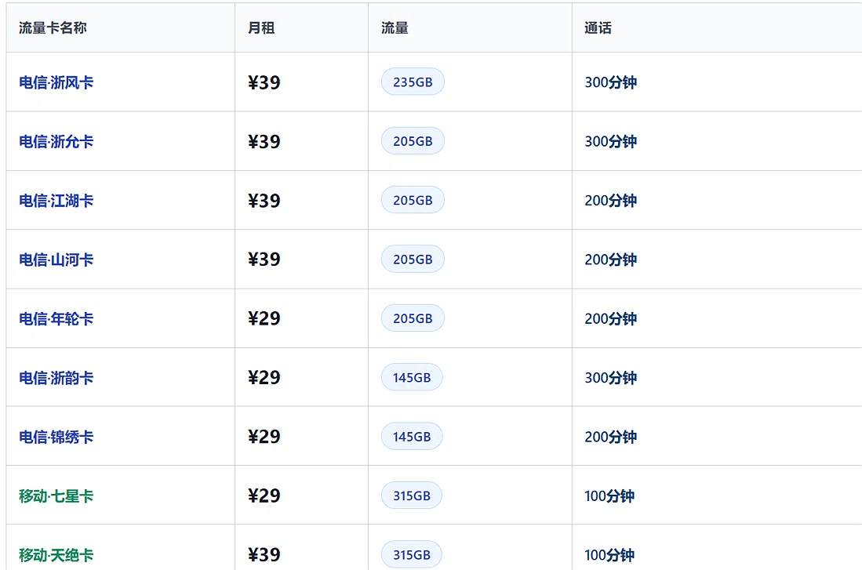Click the 205GB badge in 浙允卡 row
Viewport: 862px width, 570px height.
point(413,141)
